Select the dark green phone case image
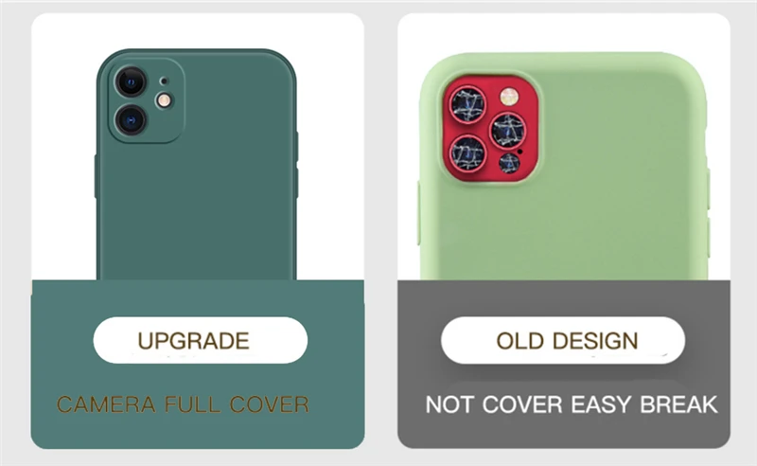The width and height of the screenshot is (757, 466). [x=197, y=165]
